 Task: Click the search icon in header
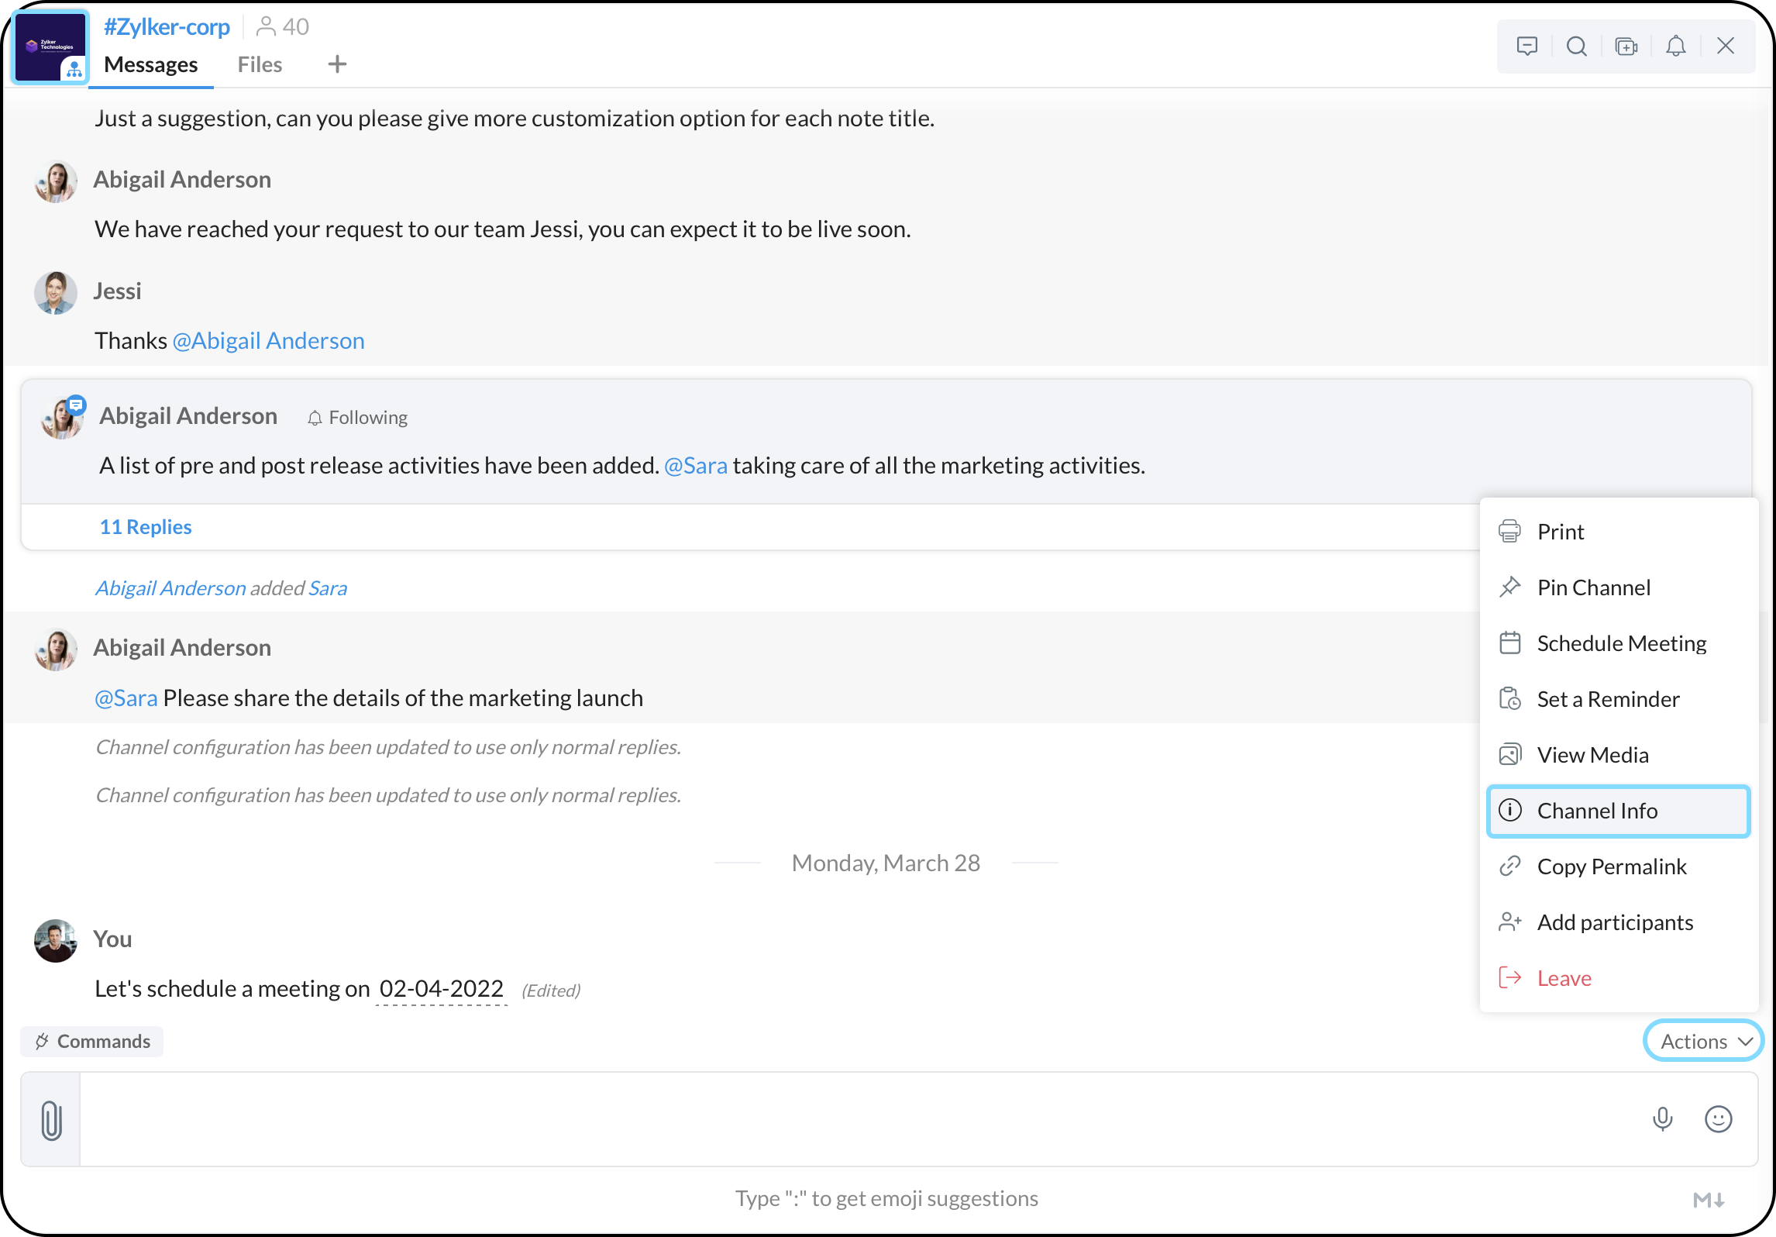coord(1576,47)
